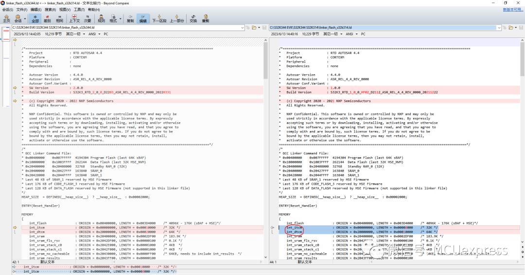Open 工具(T) menu
The height and width of the screenshot is (275, 525).
click(x=79, y=10)
